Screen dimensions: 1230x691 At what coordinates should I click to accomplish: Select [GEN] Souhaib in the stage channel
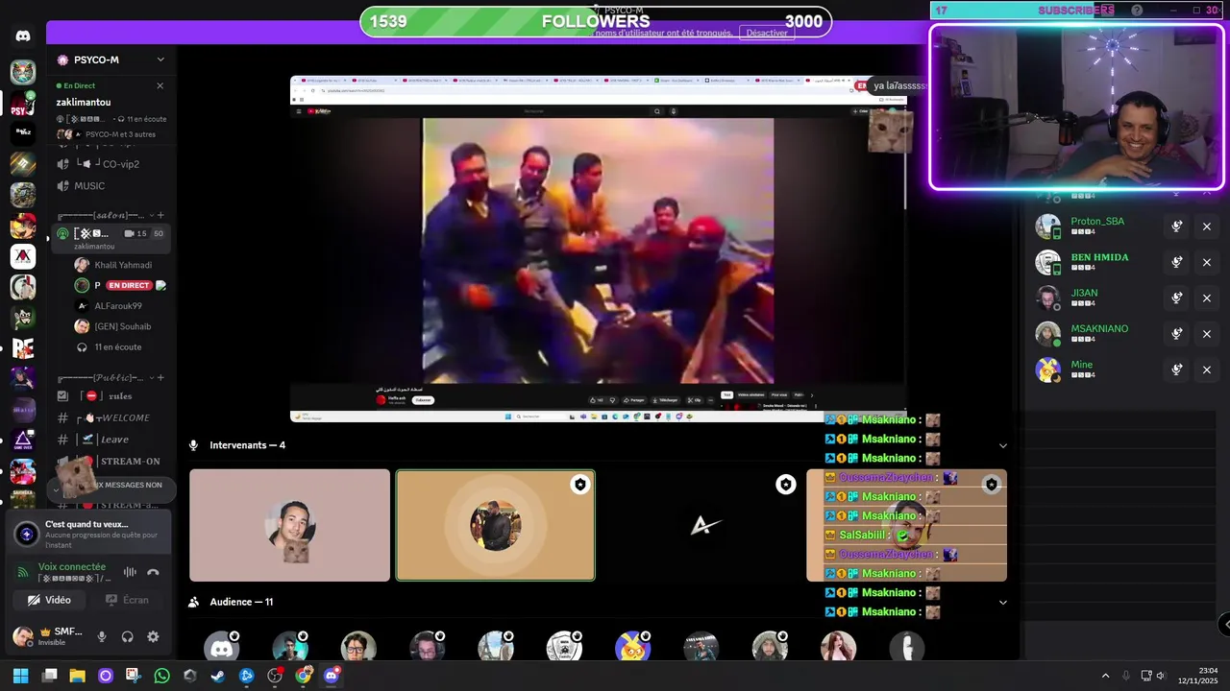tap(121, 326)
